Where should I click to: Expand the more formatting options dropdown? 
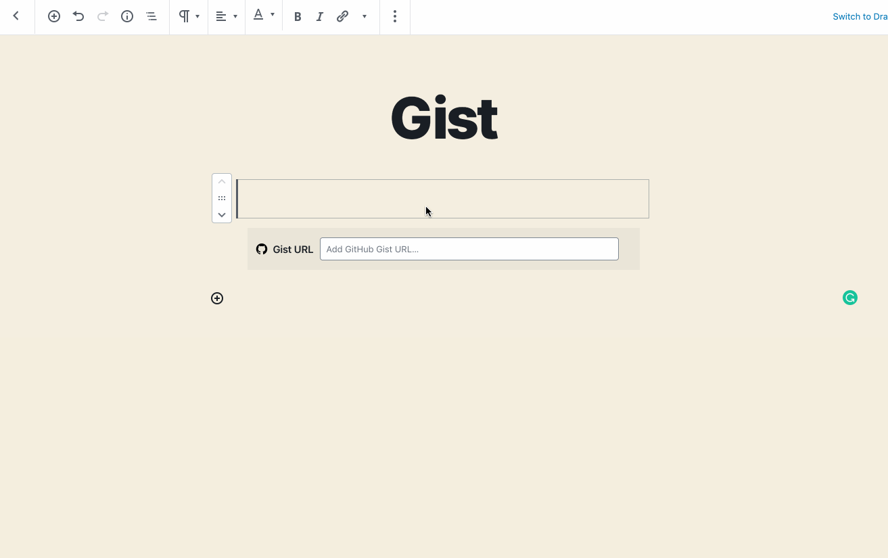(365, 16)
